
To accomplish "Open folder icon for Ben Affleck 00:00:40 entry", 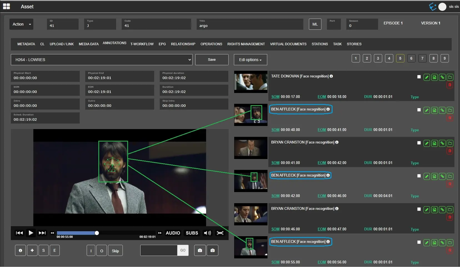I will point(450,110).
